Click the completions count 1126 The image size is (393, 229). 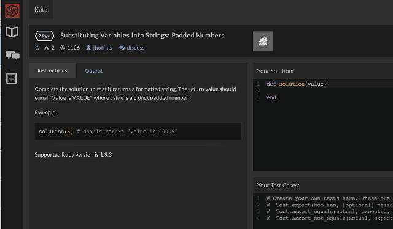74,48
